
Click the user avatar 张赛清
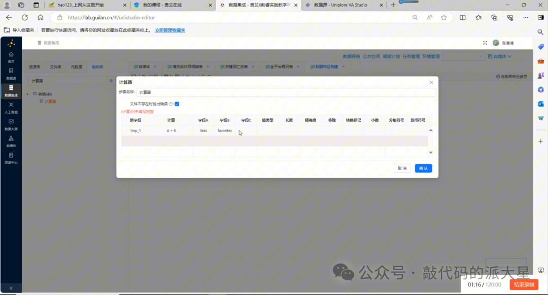click(x=496, y=43)
